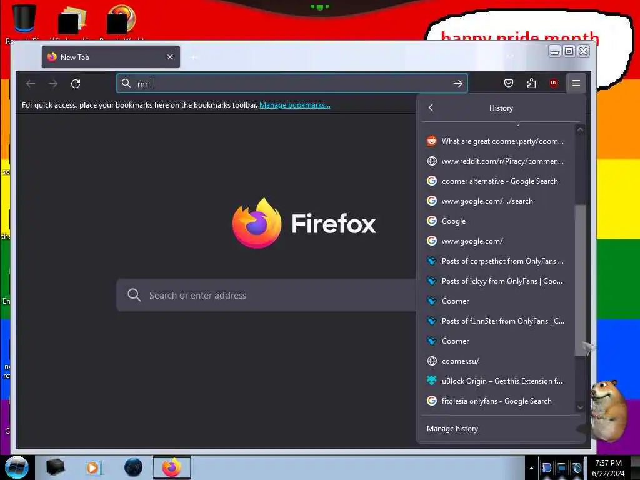The image size is (640, 480).
Task: Click the Reddit favicon of the first entry
Action: (x=432, y=141)
